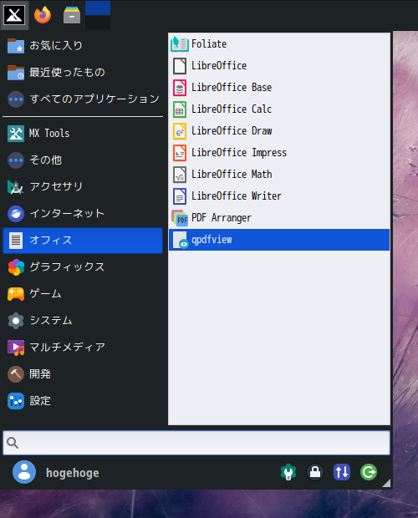The image size is (418, 518).
Task: Launch LibreOffice Calc
Action: tap(279, 109)
